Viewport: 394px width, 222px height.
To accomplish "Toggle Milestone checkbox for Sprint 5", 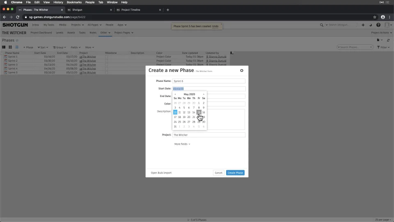I will pyautogui.click(x=107, y=72).
